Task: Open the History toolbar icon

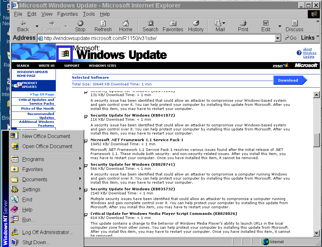Action: coord(196,23)
